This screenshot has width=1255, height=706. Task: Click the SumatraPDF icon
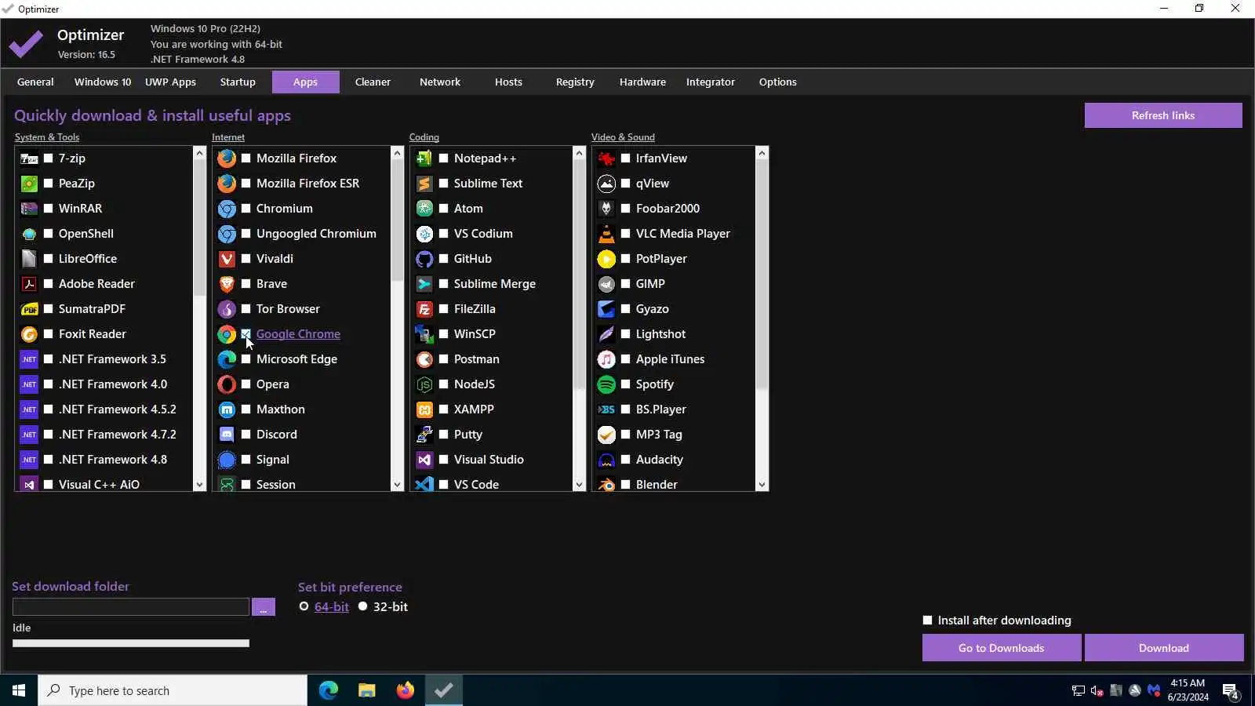(x=29, y=309)
